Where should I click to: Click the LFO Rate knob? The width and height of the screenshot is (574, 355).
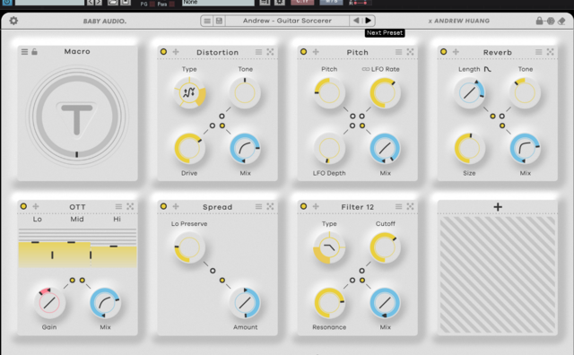tap(385, 92)
